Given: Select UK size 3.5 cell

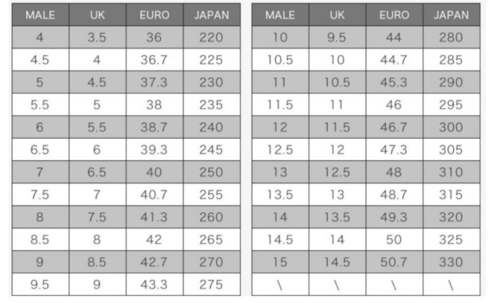Looking at the screenshot, I should [x=97, y=38].
